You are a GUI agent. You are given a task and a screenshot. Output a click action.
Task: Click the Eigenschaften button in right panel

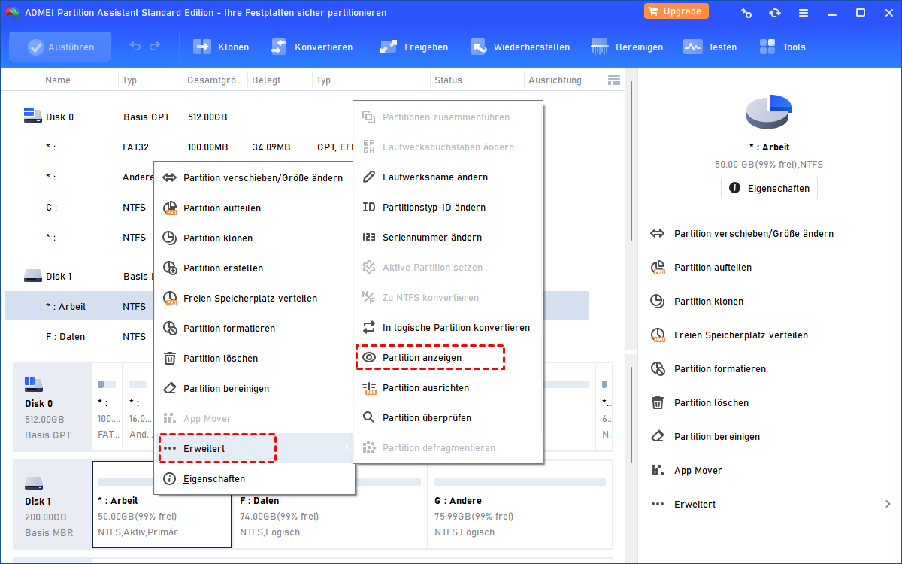point(769,188)
